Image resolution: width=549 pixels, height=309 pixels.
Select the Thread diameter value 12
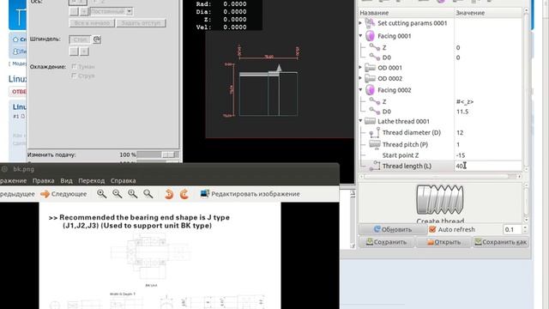point(460,132)
